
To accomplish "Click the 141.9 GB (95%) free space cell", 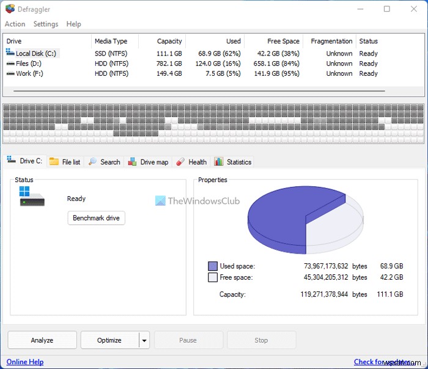I will (277, 74).
